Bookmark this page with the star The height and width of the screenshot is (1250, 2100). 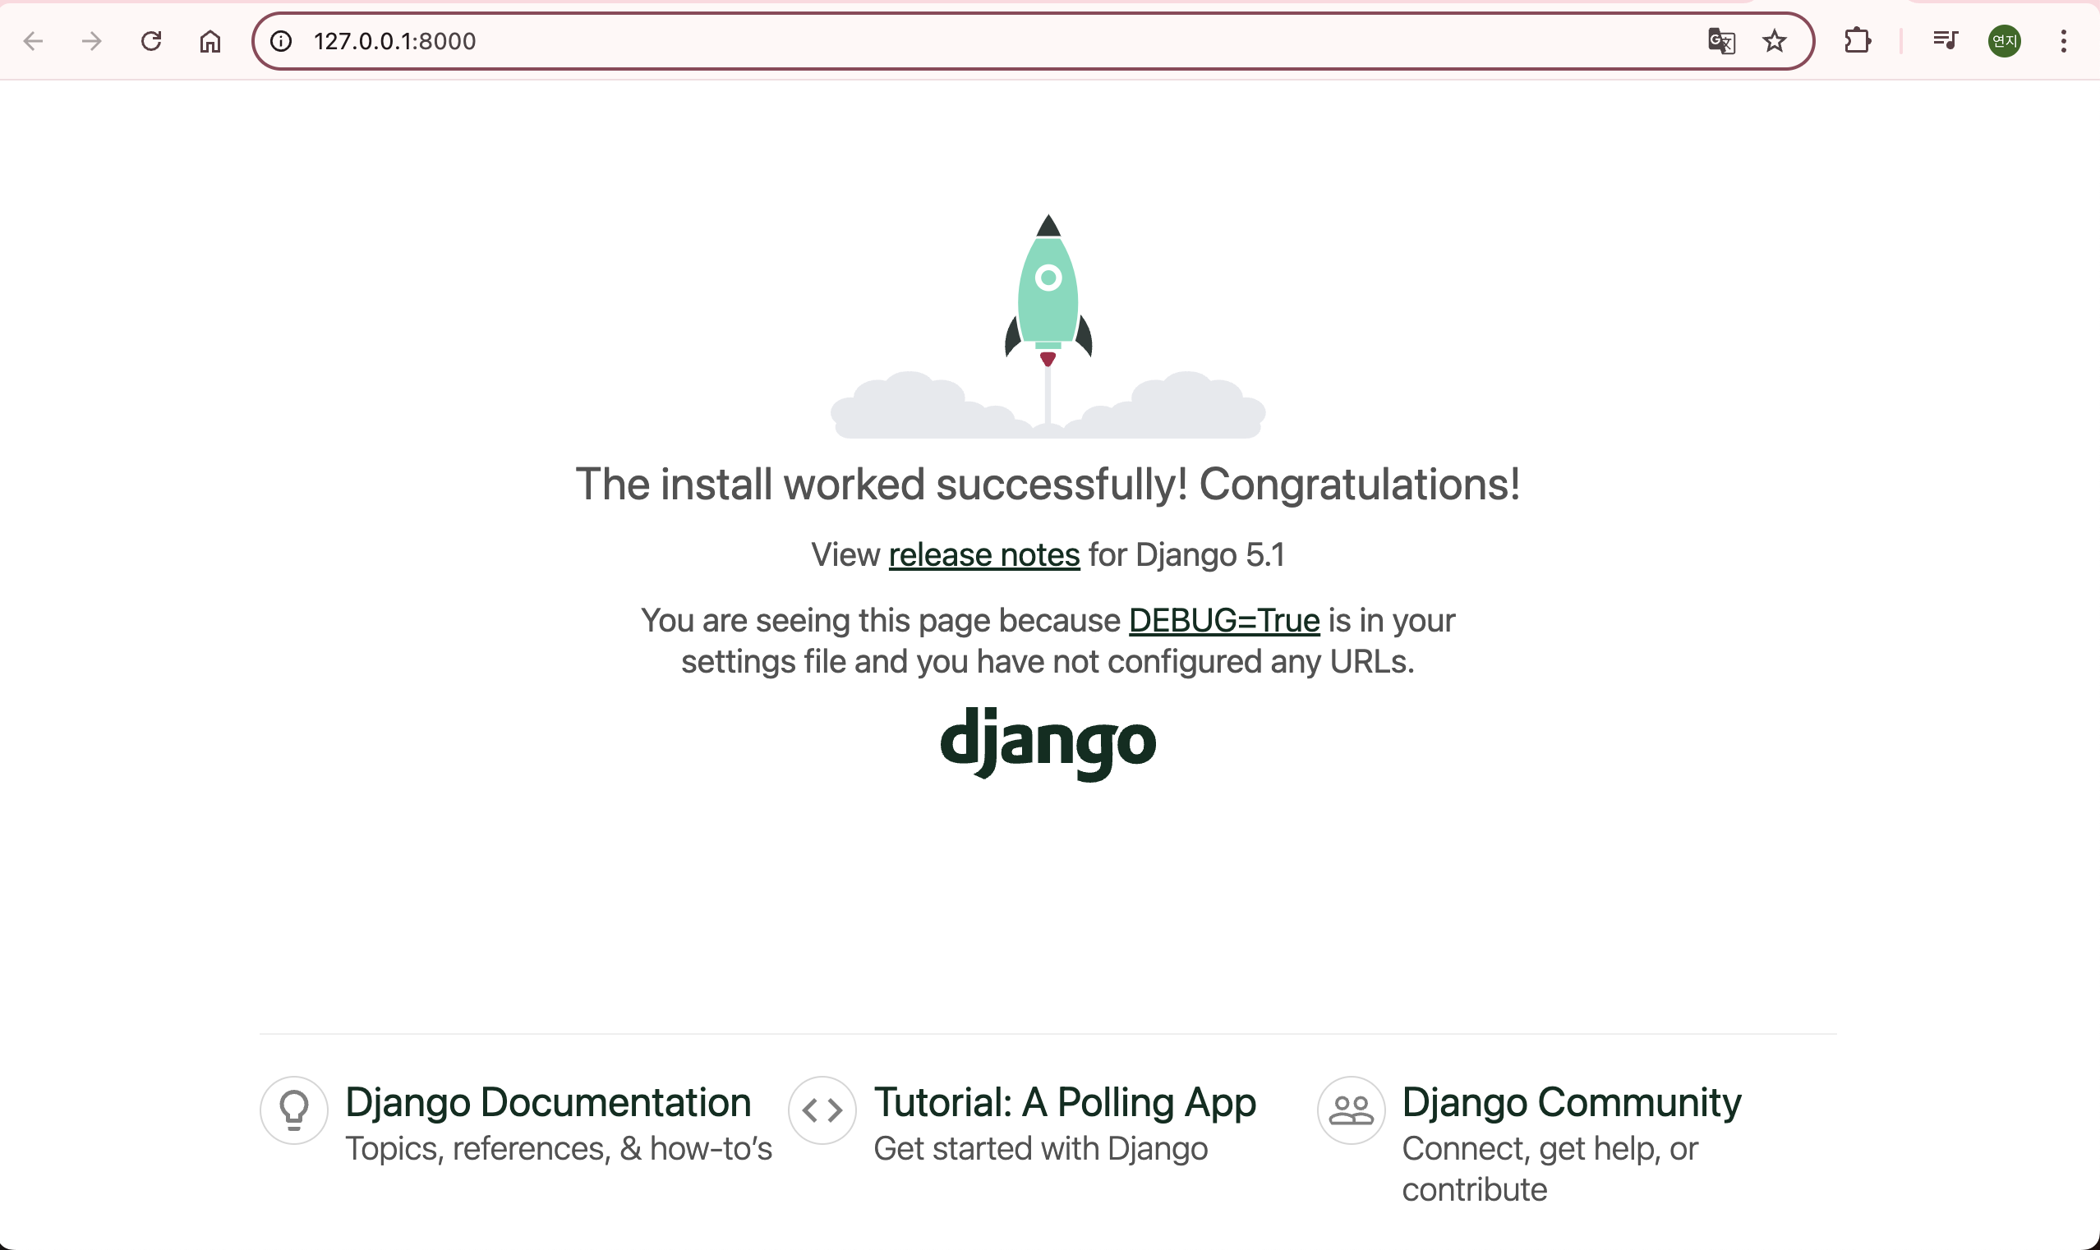(x=1774, y=40)
